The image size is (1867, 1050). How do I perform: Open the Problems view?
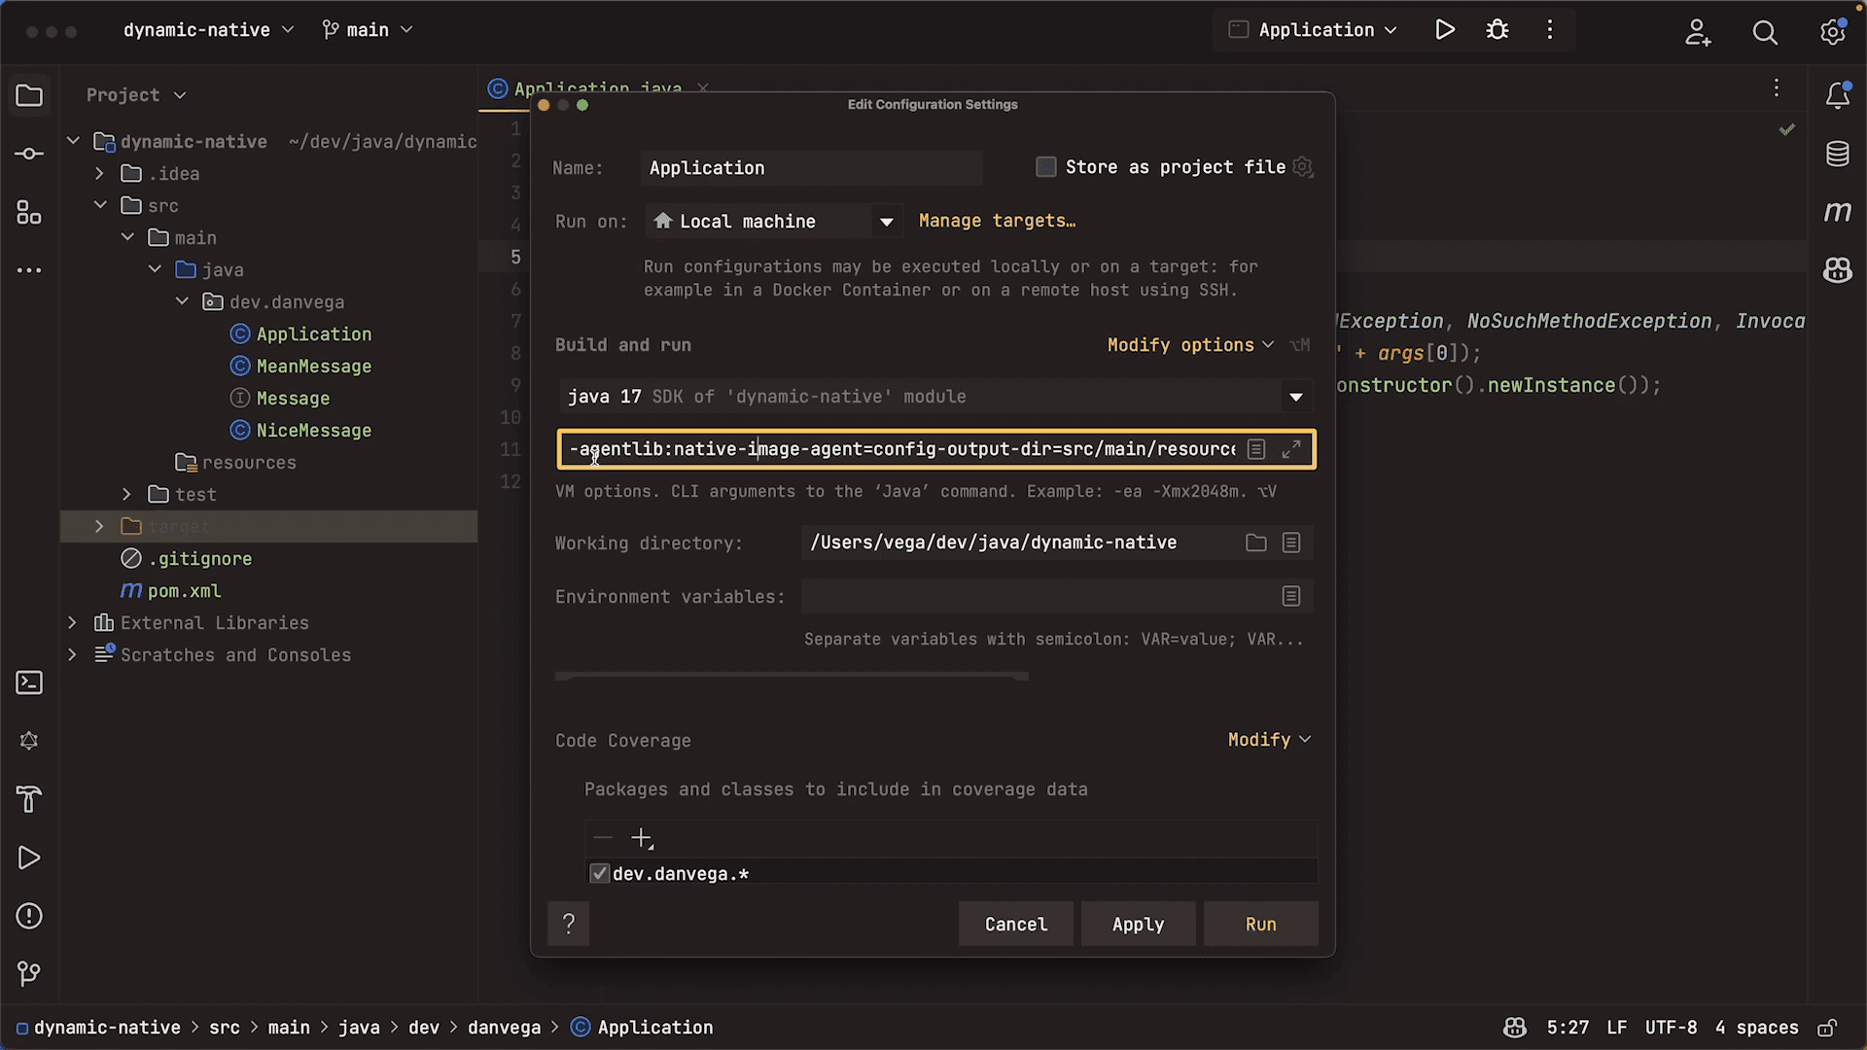pyautogui.click(x=29, y=916)
